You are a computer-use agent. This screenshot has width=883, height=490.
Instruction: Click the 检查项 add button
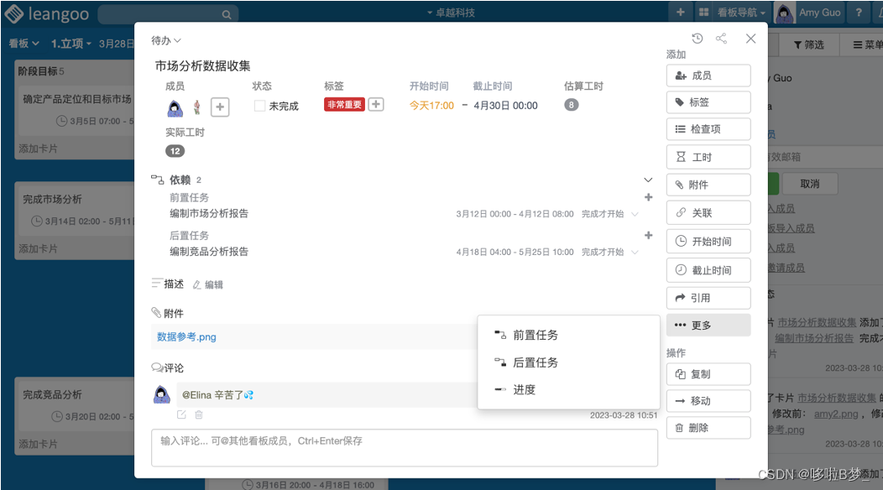pos(708,129)
